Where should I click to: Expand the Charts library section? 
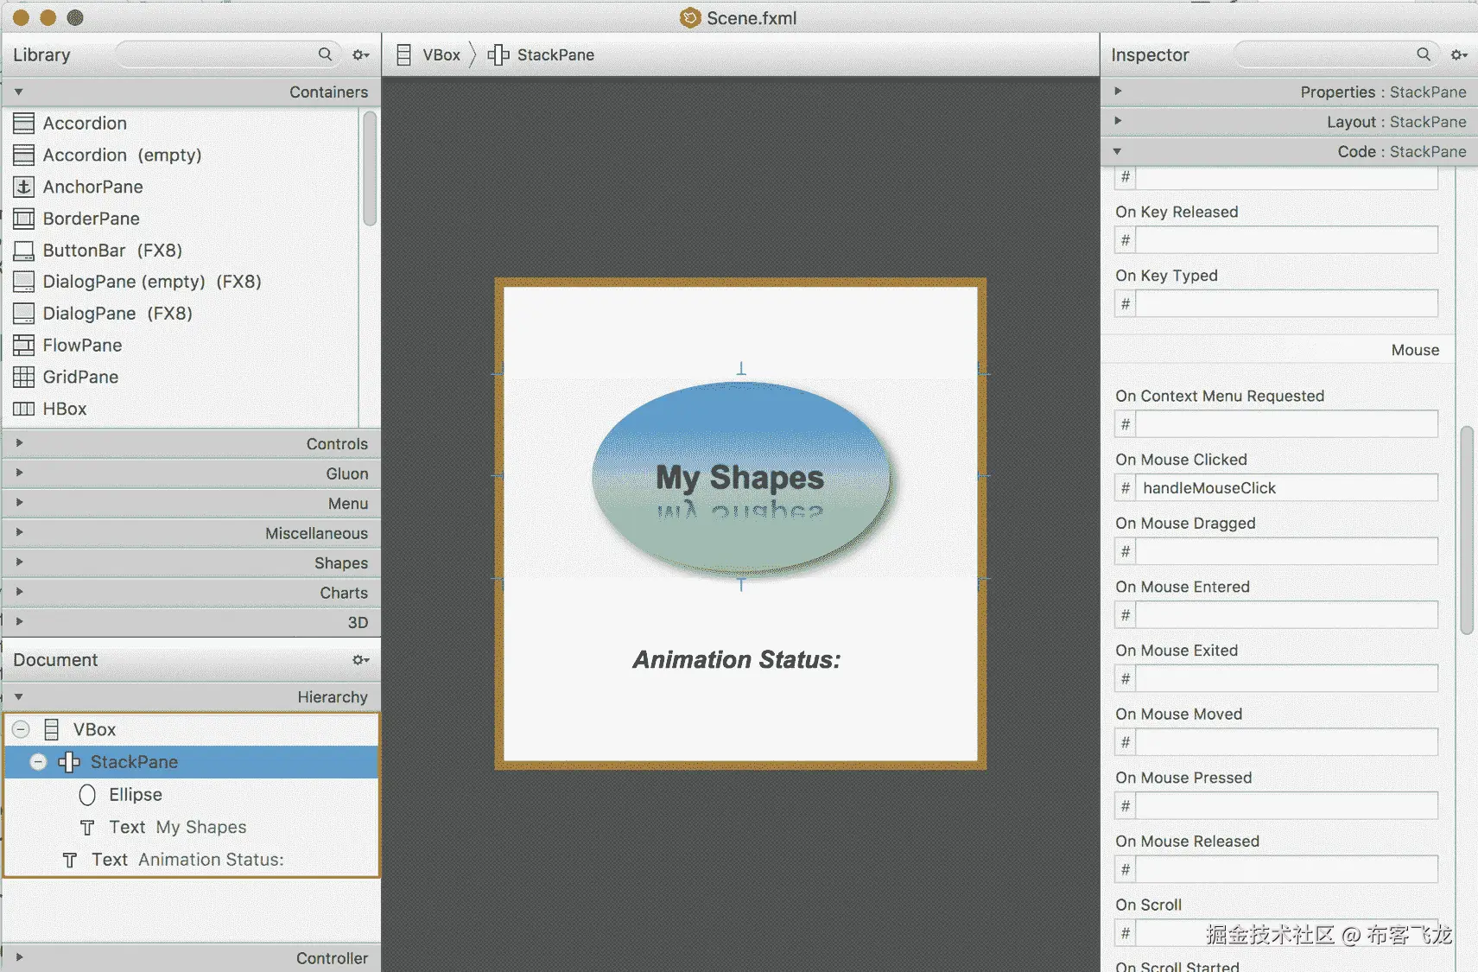tap(19, 592)
